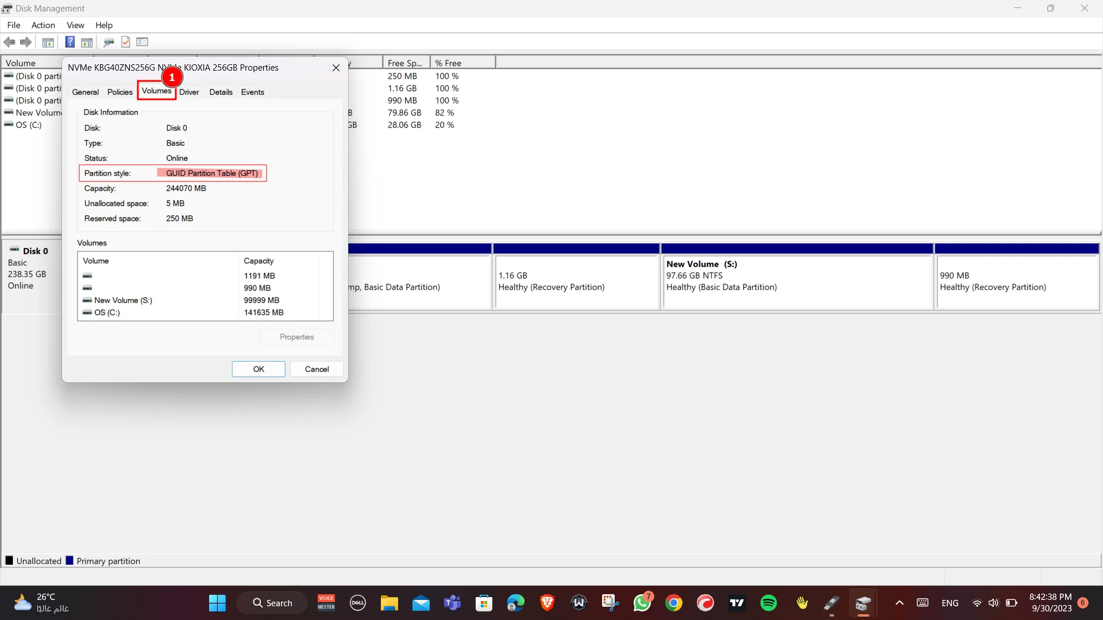Open the File menu

pos(14,25)
